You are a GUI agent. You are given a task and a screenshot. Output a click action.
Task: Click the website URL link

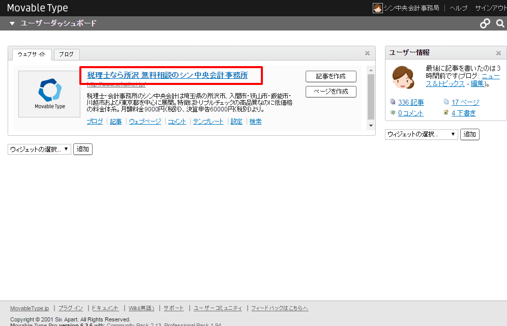116,84
